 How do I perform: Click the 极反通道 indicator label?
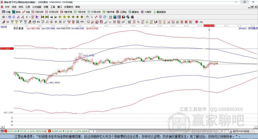click(18, 28)
